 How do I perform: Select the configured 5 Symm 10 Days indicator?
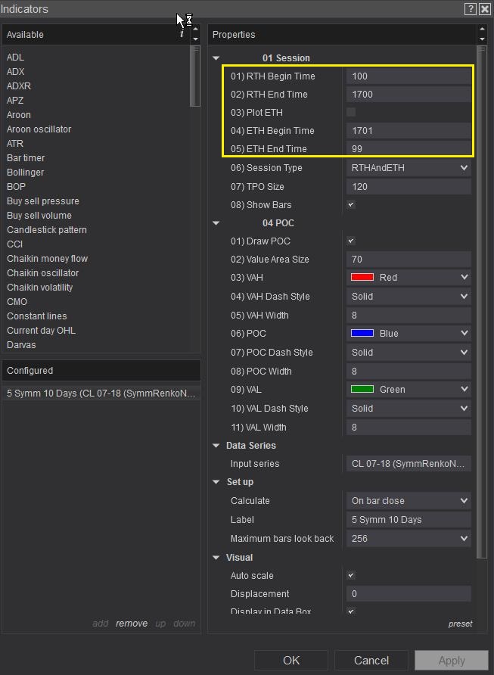click(101, 393)
